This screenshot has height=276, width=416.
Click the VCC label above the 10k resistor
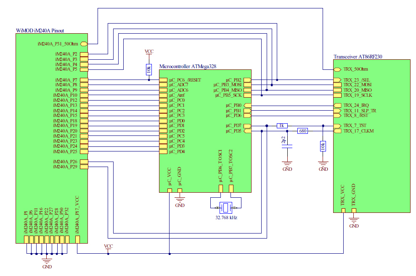(149, 51)
